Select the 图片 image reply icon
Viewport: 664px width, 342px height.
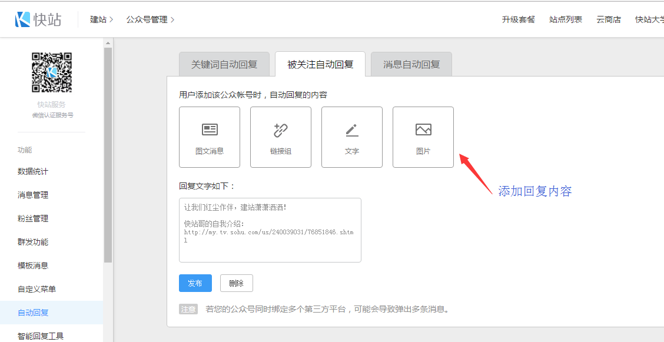click(423, 130)
